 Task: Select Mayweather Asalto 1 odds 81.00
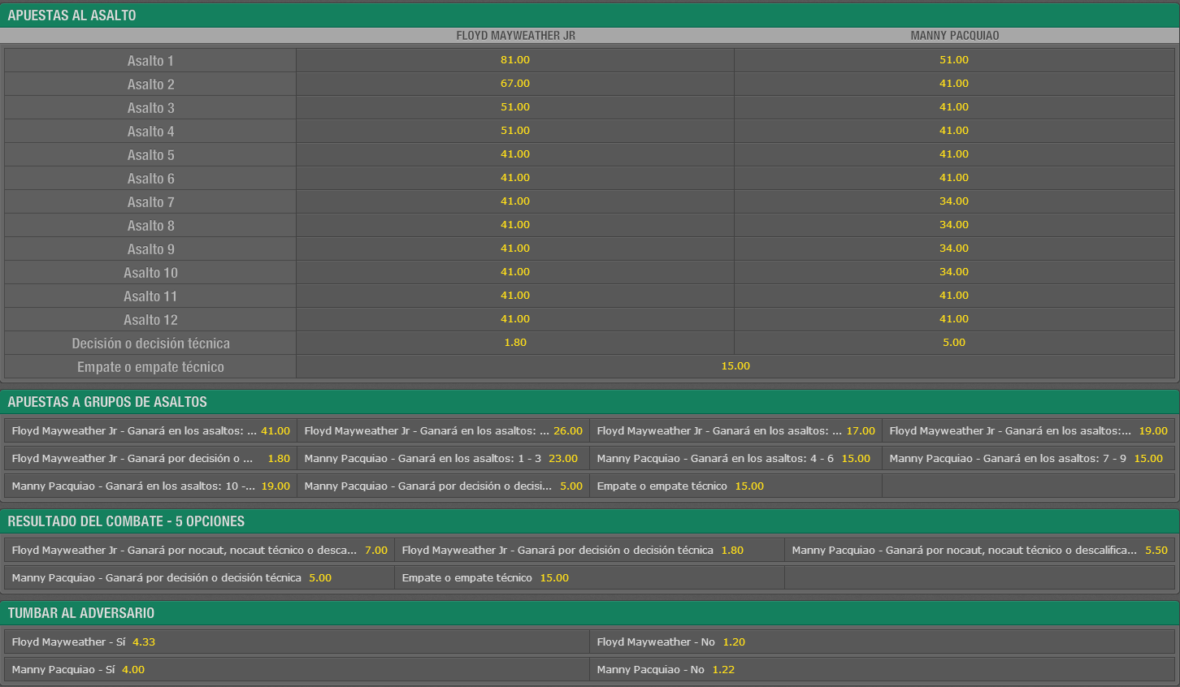[x=515, y=60]
